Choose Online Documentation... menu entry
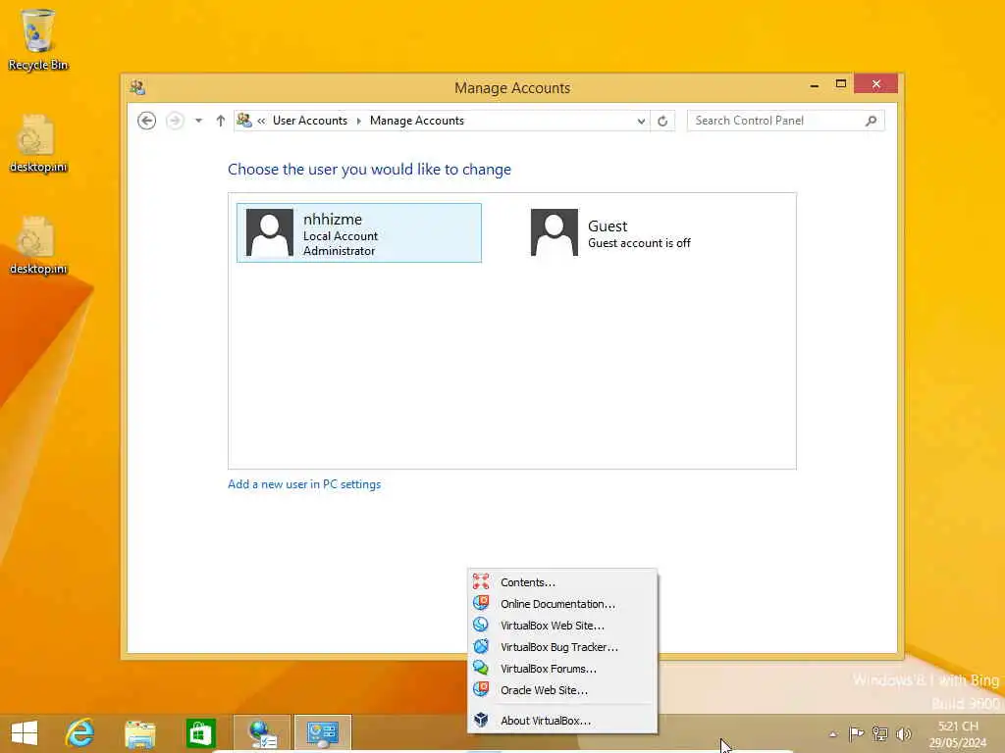 pos(562,604)
